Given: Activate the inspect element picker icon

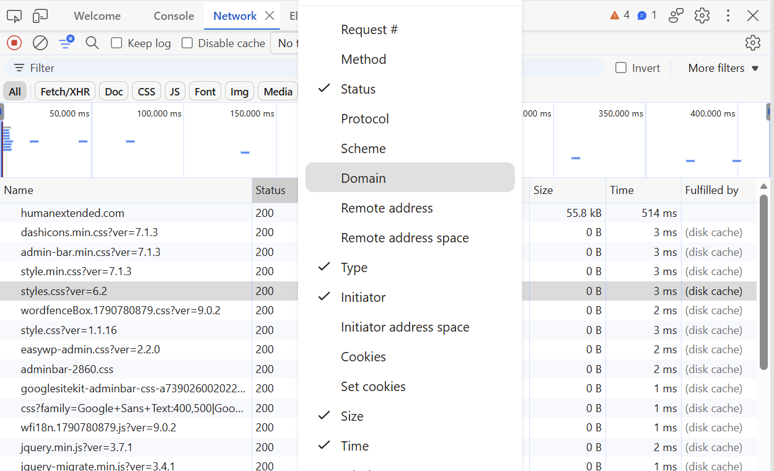Looking at the screenshot, I should pyautogui.click(x=14, y=16).
